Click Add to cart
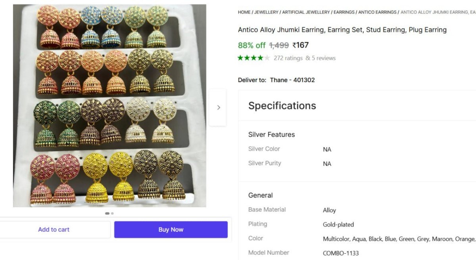 pos(54,229)
